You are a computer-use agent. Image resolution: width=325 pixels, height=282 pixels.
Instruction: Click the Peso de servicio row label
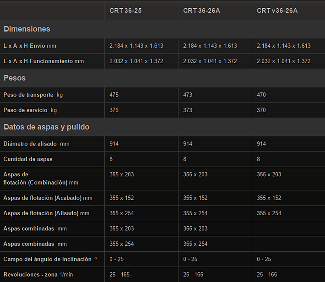(30, 110)
